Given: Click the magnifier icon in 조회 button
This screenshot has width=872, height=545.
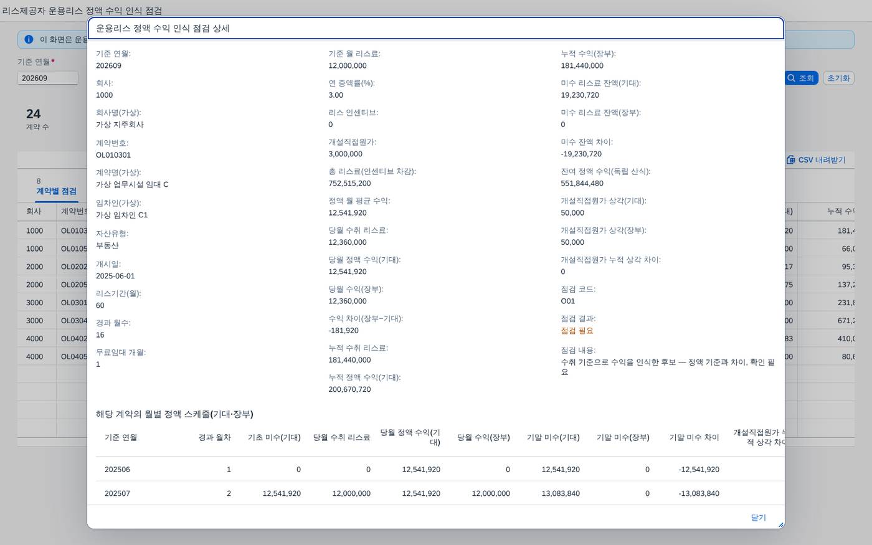Looking at the screenshot, I should (791, 78).
